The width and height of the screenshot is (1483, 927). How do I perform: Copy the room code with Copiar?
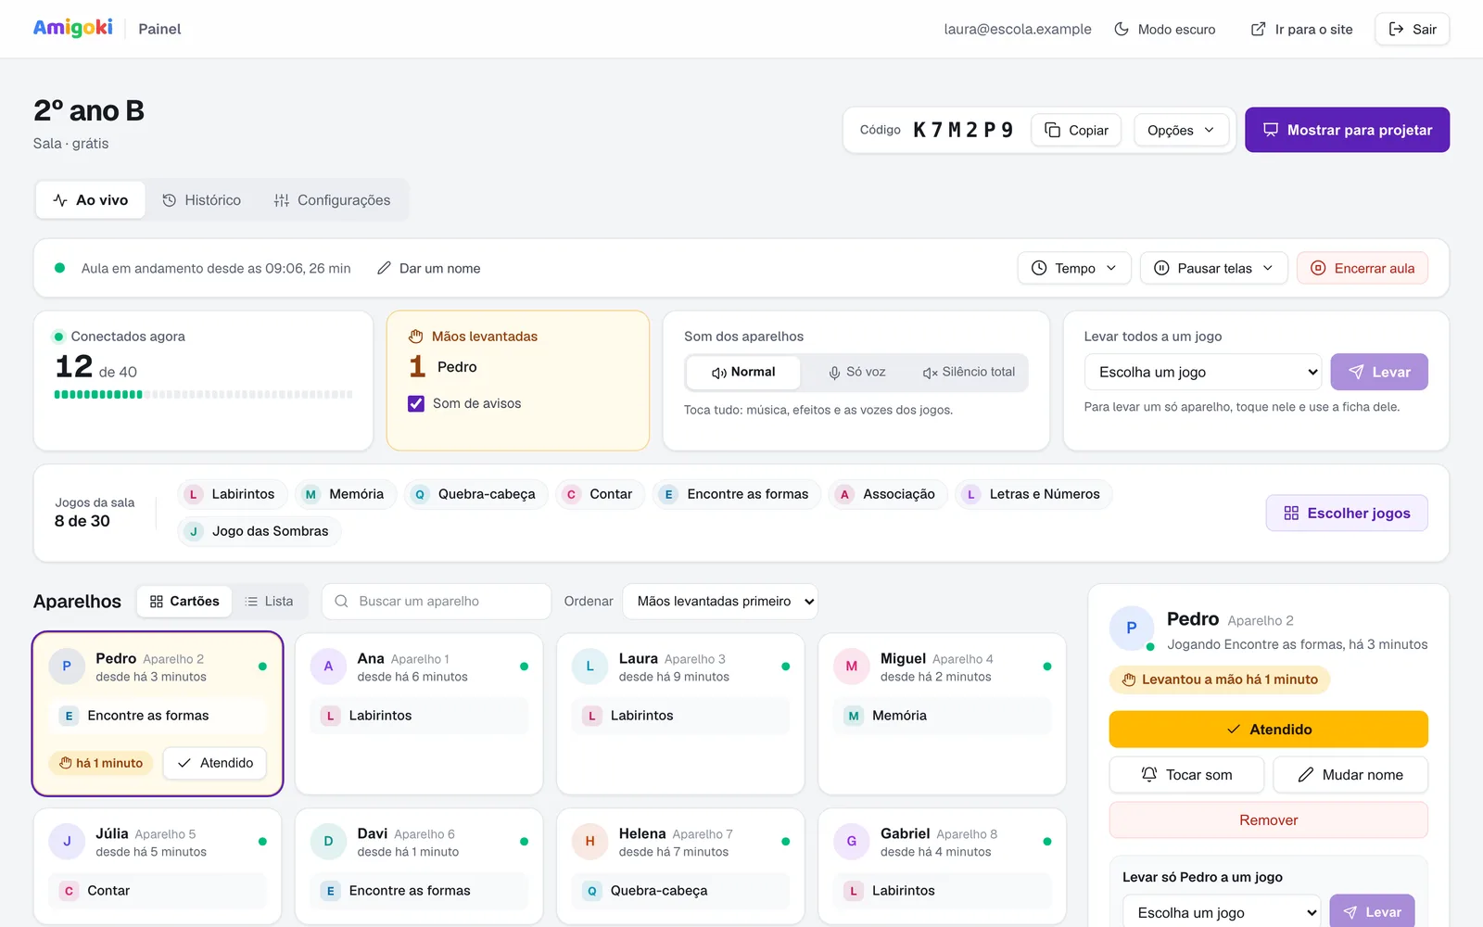pos(1076,130)
